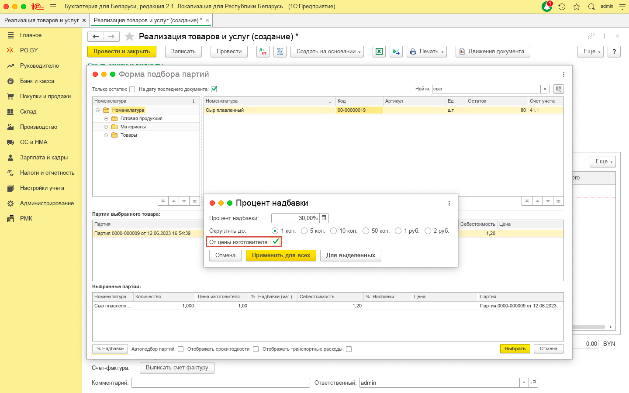Open the history clock icon
629x393 pixels.
(562, 7)
